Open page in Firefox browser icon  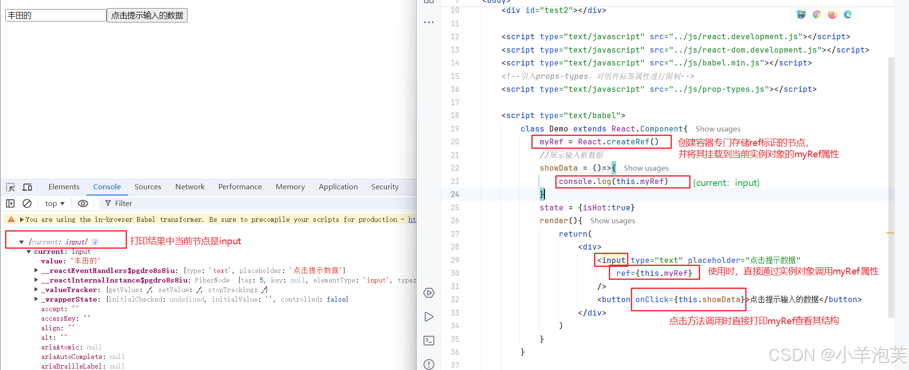click(832, 14)
